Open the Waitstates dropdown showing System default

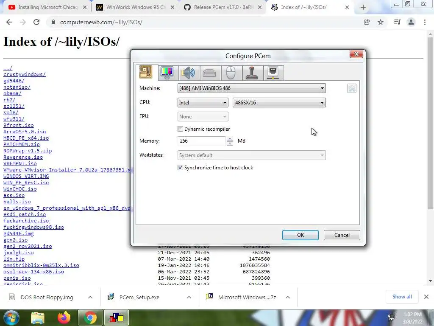click(252, 155)
